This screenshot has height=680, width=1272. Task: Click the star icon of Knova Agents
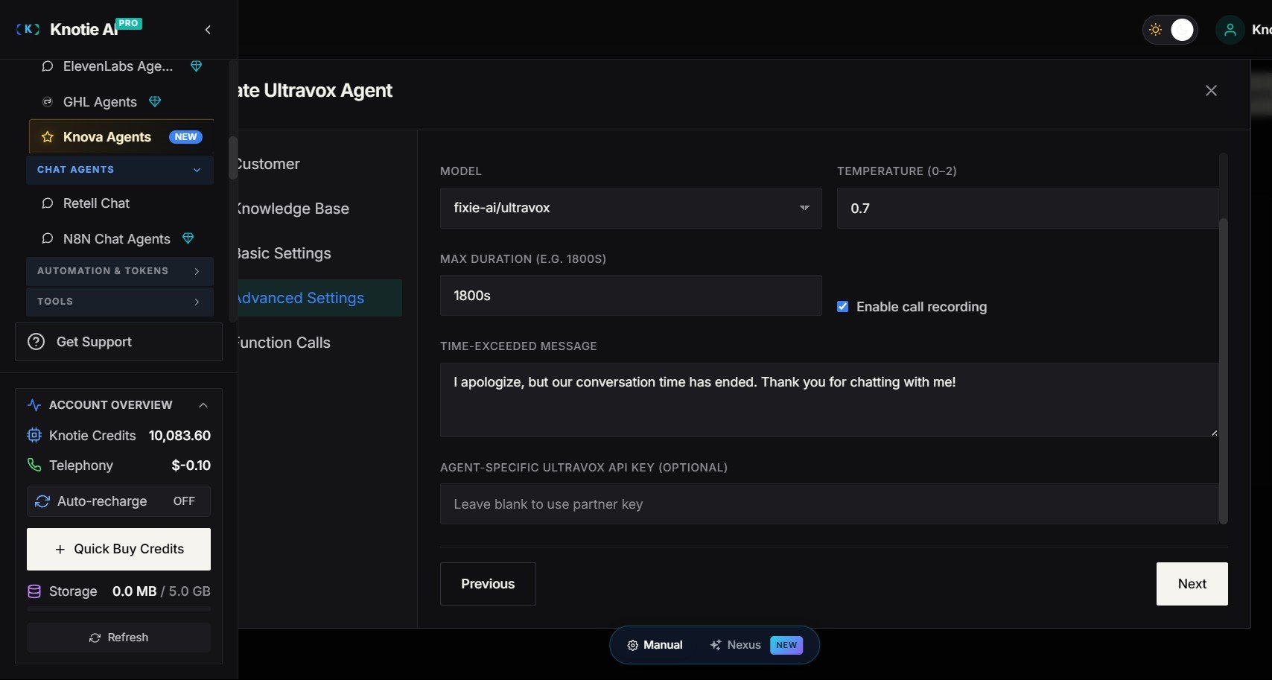[x=48, y=137]
